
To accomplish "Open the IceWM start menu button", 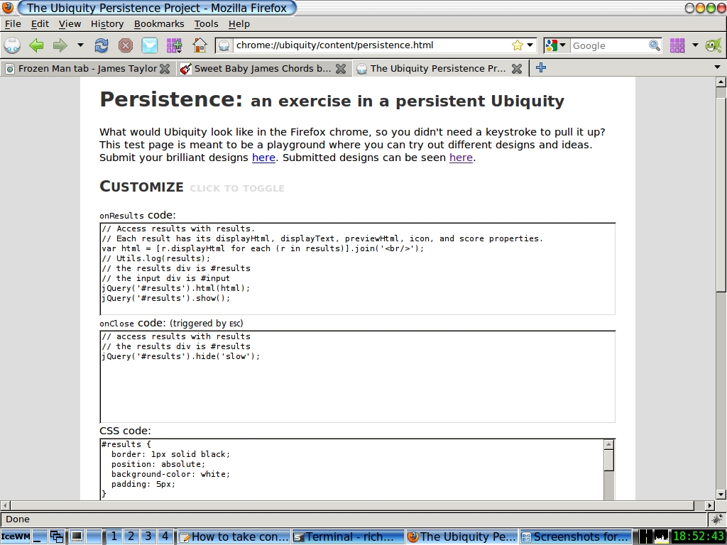I will (16, 536).
